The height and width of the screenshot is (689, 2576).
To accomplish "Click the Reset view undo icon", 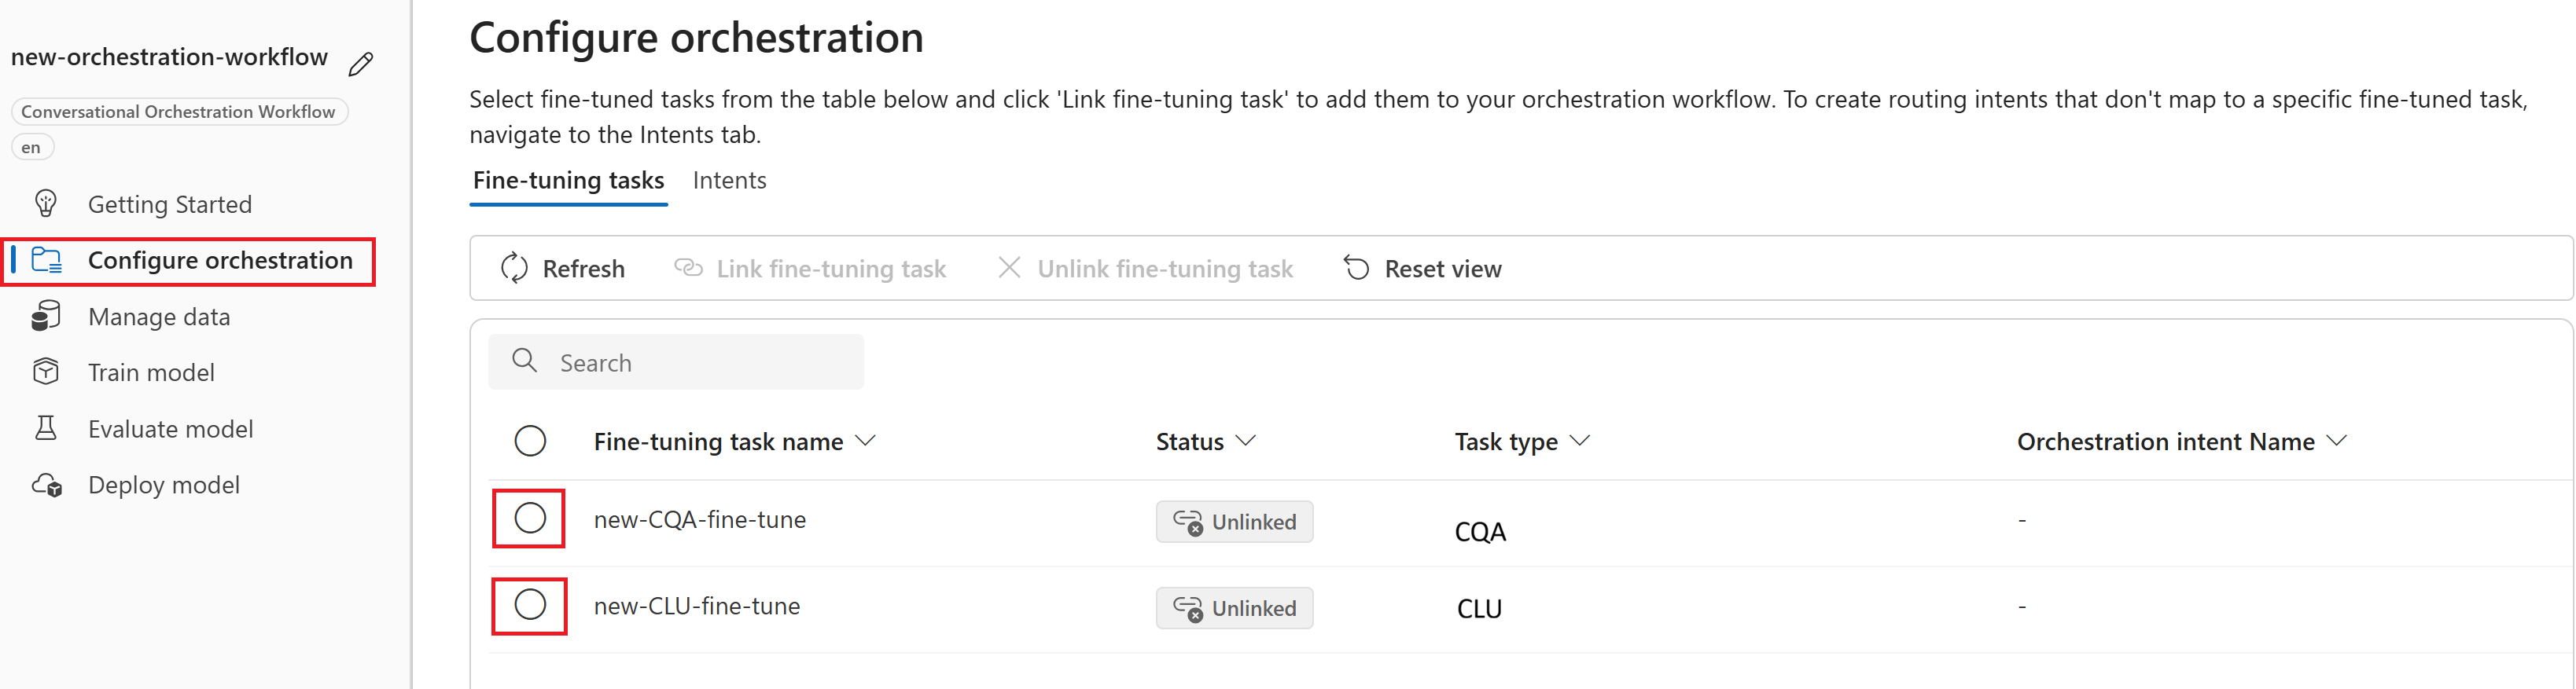I will (x=1356, y=268).
